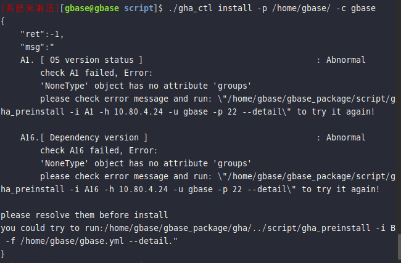The height and width of the screenshot is (263, 401).
Task: Click 'OS version status' check title
Action: tap(91, 60)
